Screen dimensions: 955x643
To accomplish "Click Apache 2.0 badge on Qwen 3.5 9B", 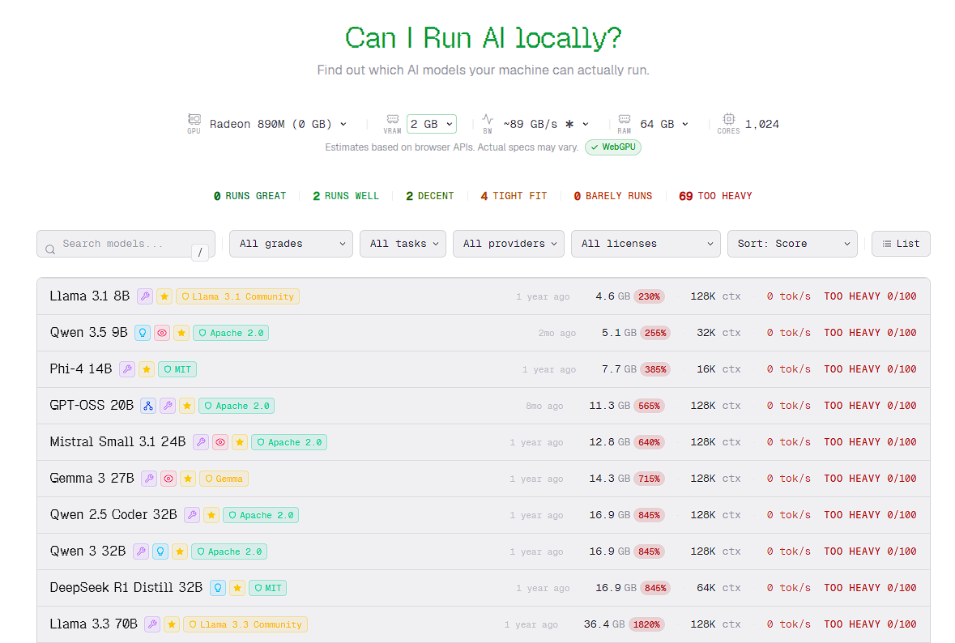I will (231, 333).
